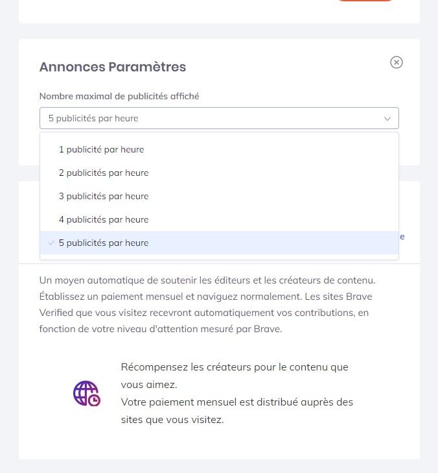Viewport: 438px width, 473px height.
Task: Click the checkmark beside the selected option
Action: pos(51,243)
